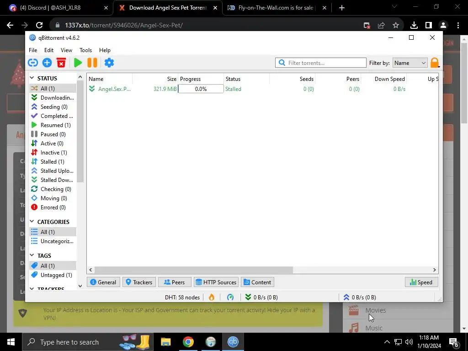Open the View menu

(66, 50)
